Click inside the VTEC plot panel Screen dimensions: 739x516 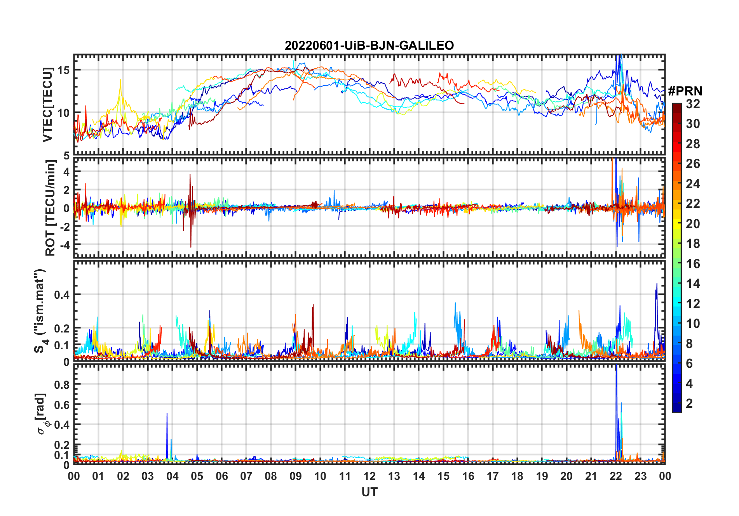coord(369,105)
